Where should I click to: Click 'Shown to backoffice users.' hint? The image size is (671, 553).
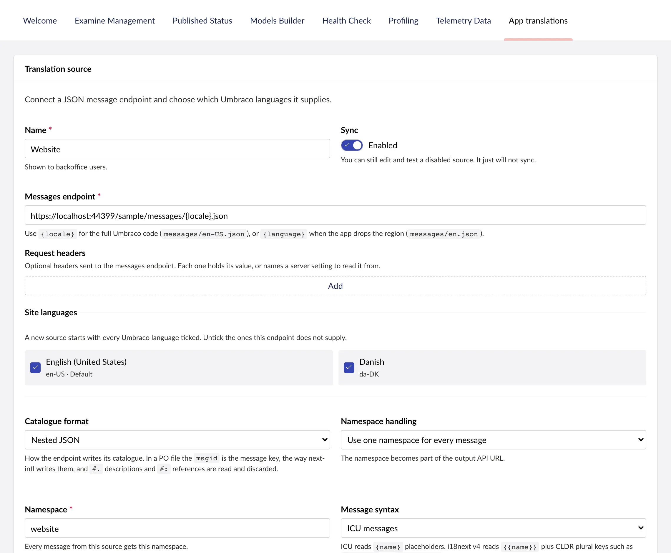(66, 167)
